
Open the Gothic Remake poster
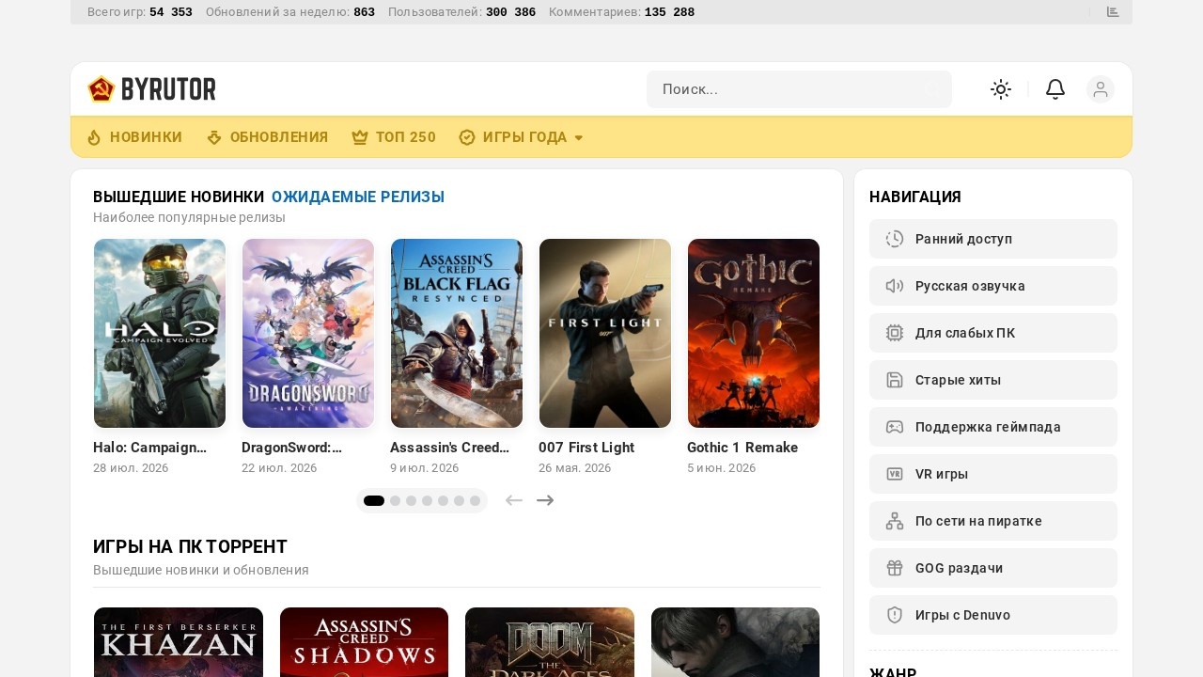coord(754,333)
